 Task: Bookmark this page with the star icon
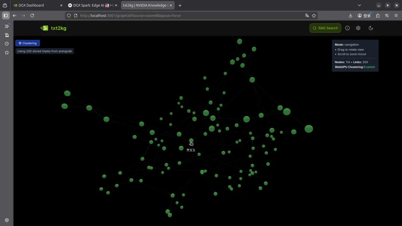314,16
